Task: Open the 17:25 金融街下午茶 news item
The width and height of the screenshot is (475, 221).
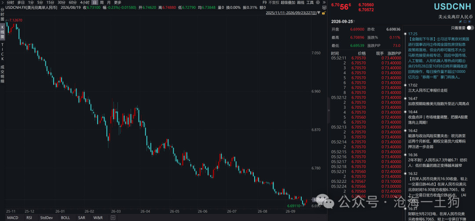Action: point(439,55)
